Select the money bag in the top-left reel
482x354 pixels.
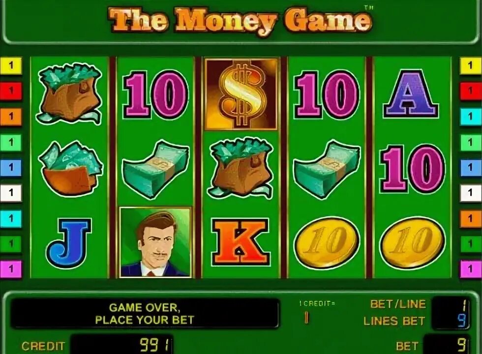[x=69, y=93]
